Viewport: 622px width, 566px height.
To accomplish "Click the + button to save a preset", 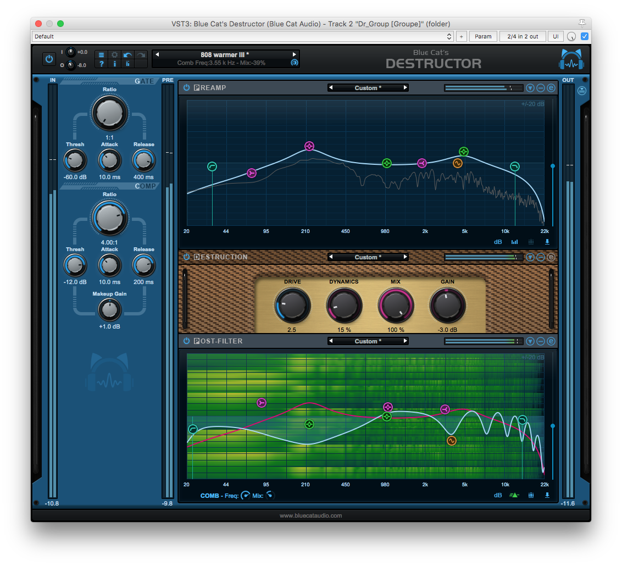I will (462, 36).
